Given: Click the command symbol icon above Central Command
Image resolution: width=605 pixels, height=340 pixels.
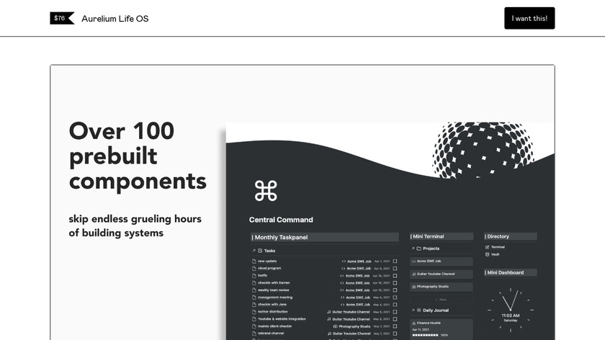Looking at the screenshot, I should [266, 191].
